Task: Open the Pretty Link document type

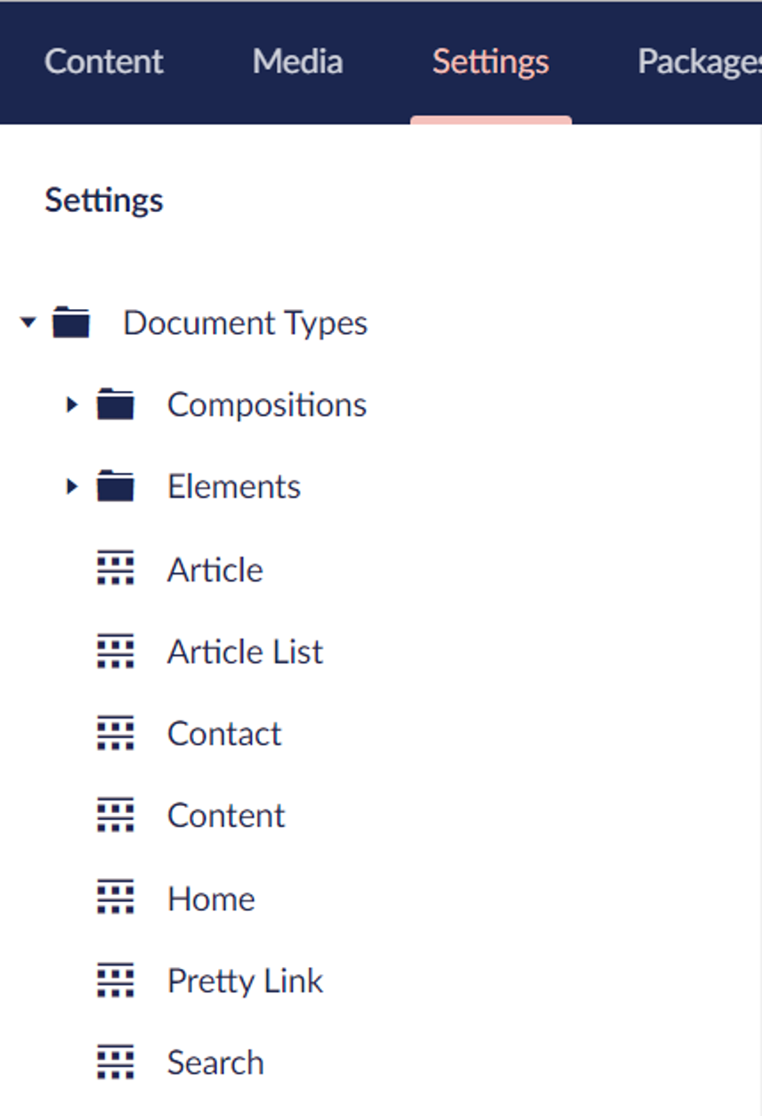Action: tap(245, 981)
